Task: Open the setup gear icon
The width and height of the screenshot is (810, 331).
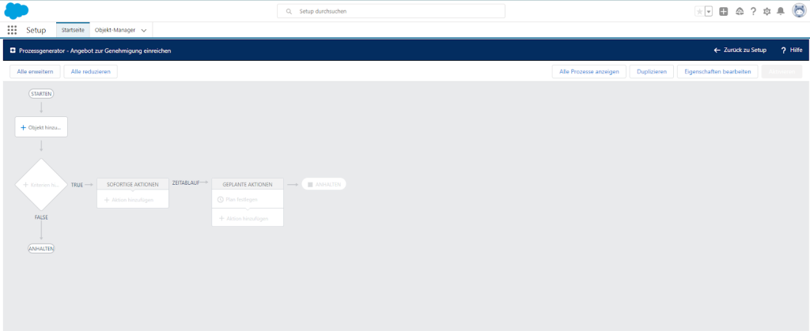Action: (x=766, y=11)
